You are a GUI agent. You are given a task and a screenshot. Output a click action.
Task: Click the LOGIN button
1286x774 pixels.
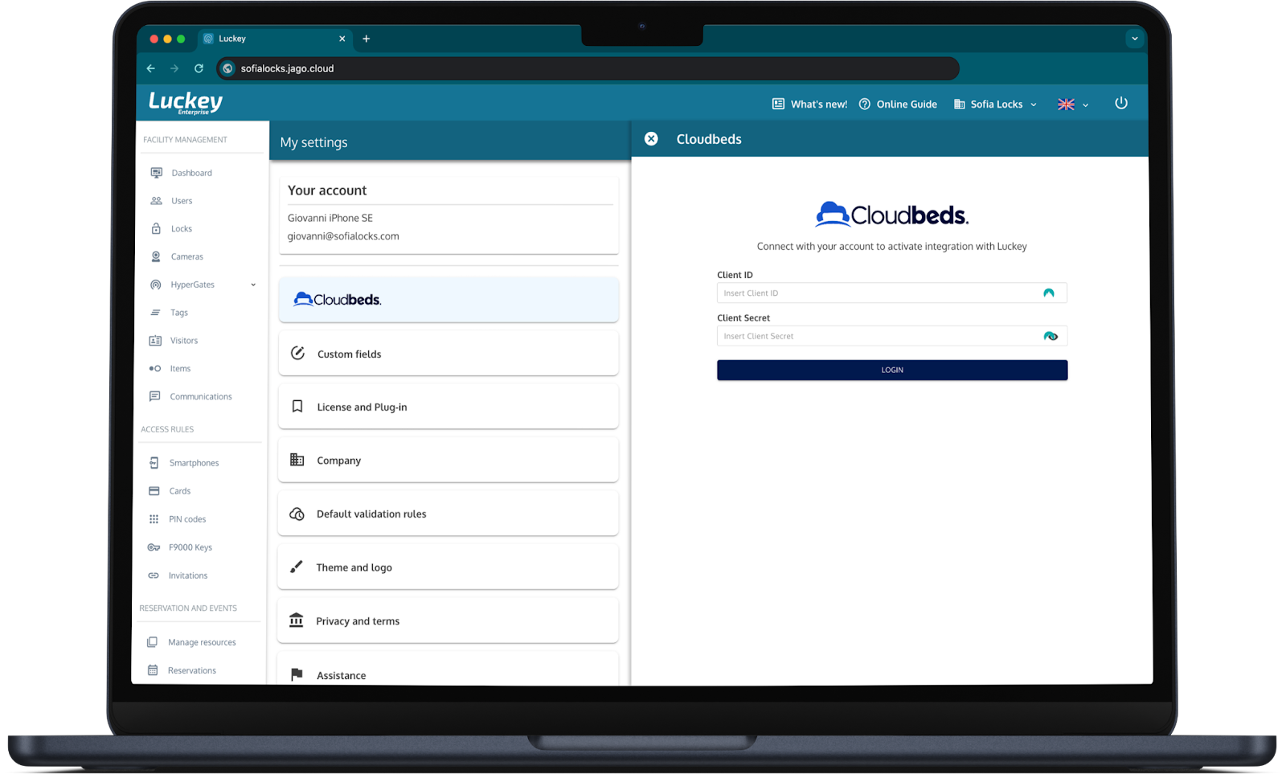(x=892, y=370)
